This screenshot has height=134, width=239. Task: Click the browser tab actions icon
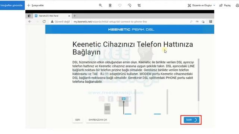pyautogui.click(x=29, y=16)
